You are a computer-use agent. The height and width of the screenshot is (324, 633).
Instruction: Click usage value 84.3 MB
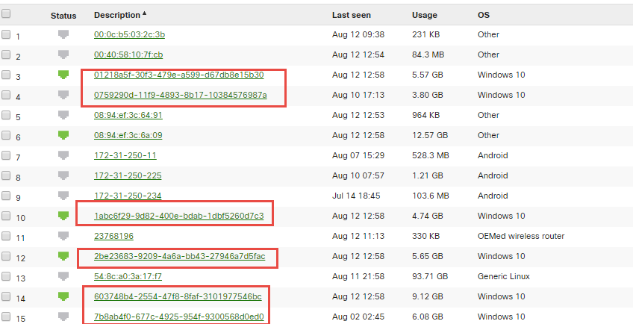[428, 54]
